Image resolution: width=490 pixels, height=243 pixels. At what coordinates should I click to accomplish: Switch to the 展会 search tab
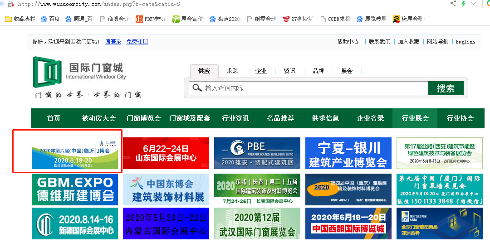tap(347, 71)
